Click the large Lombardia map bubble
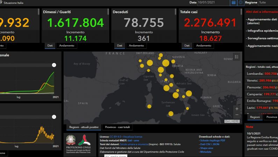 click(150, 63)
